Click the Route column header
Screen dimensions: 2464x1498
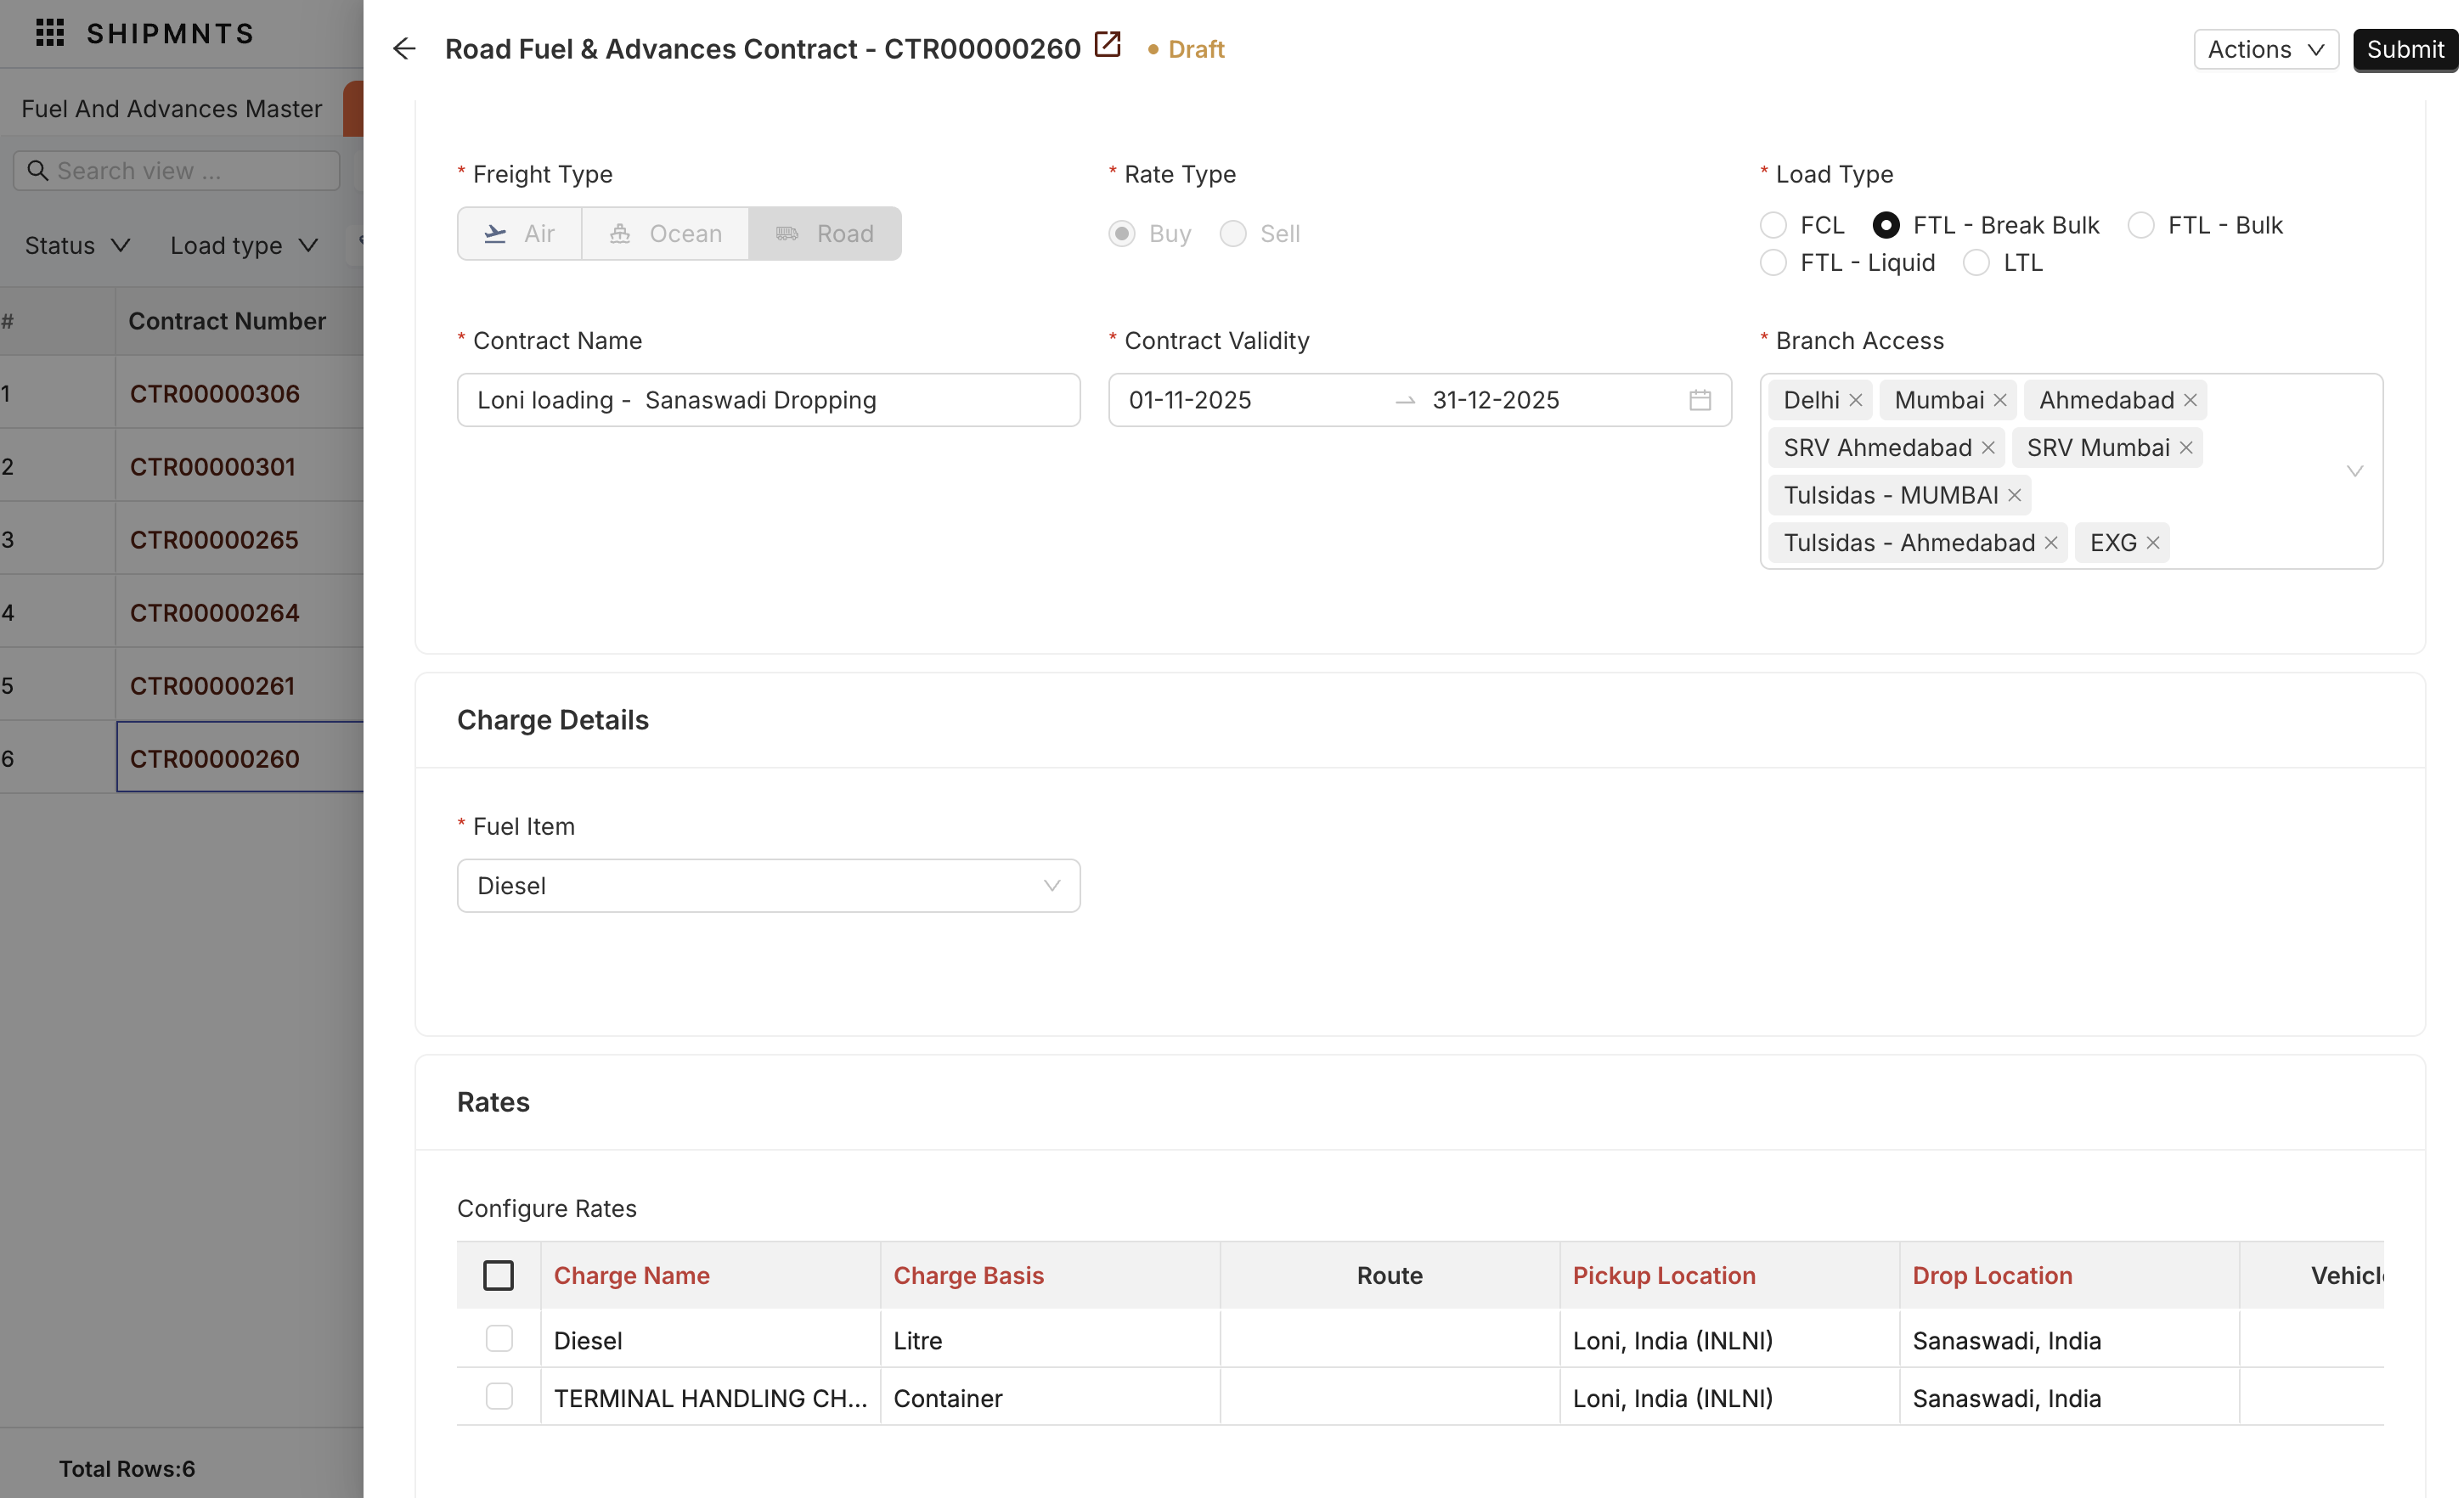(1389, 1276)
